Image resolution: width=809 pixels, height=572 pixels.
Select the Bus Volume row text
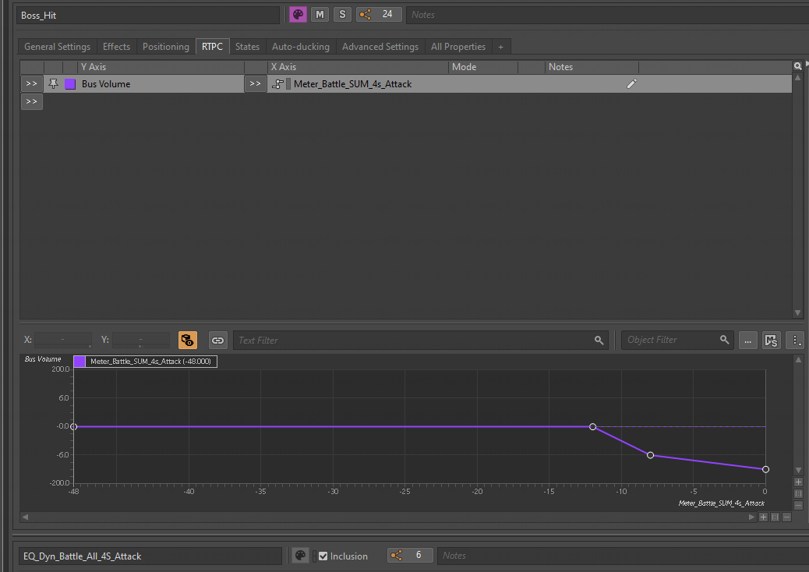tap(106, 84)
